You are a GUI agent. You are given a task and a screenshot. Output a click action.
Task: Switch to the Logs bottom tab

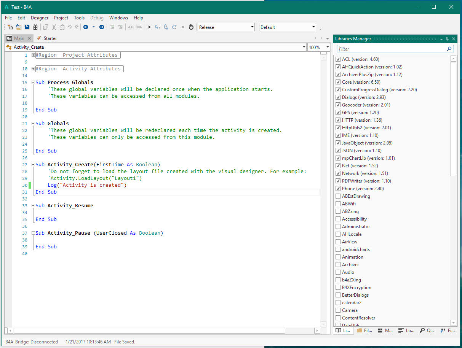pyautogui.click(x=406, y=331)
